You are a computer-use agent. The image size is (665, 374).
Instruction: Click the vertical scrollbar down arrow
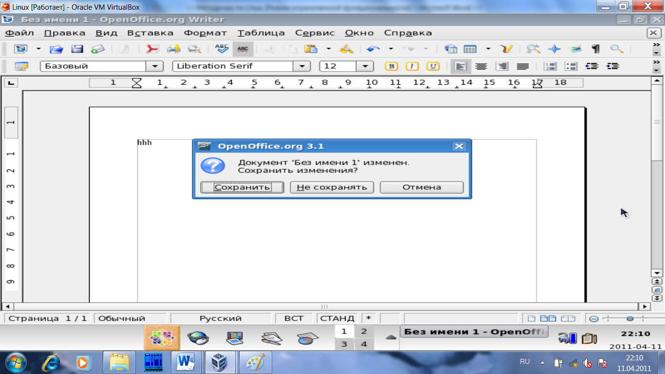coord(657,273)
